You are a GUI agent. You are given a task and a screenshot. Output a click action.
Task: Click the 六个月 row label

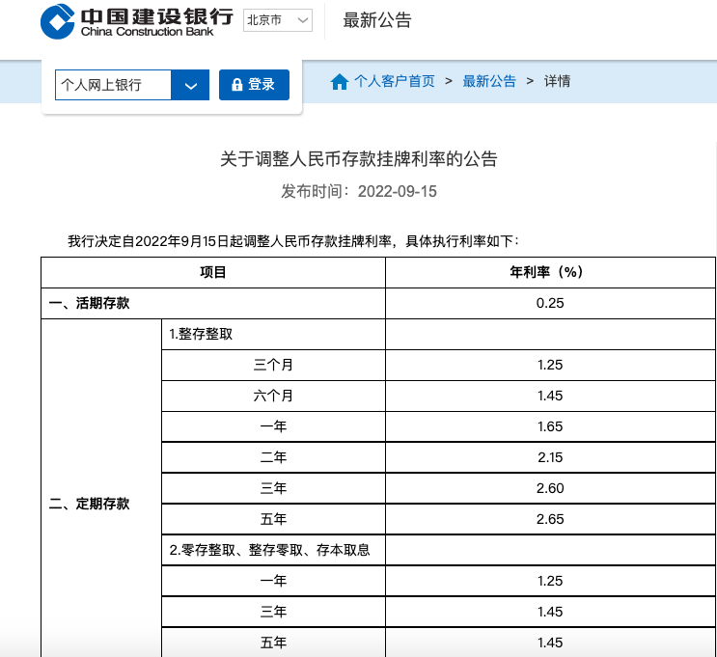(273, 396)
